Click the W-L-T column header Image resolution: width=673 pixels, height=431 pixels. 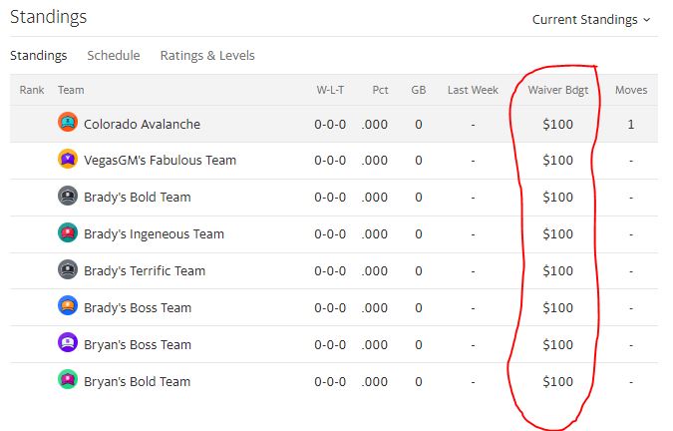tap(330, 90)
